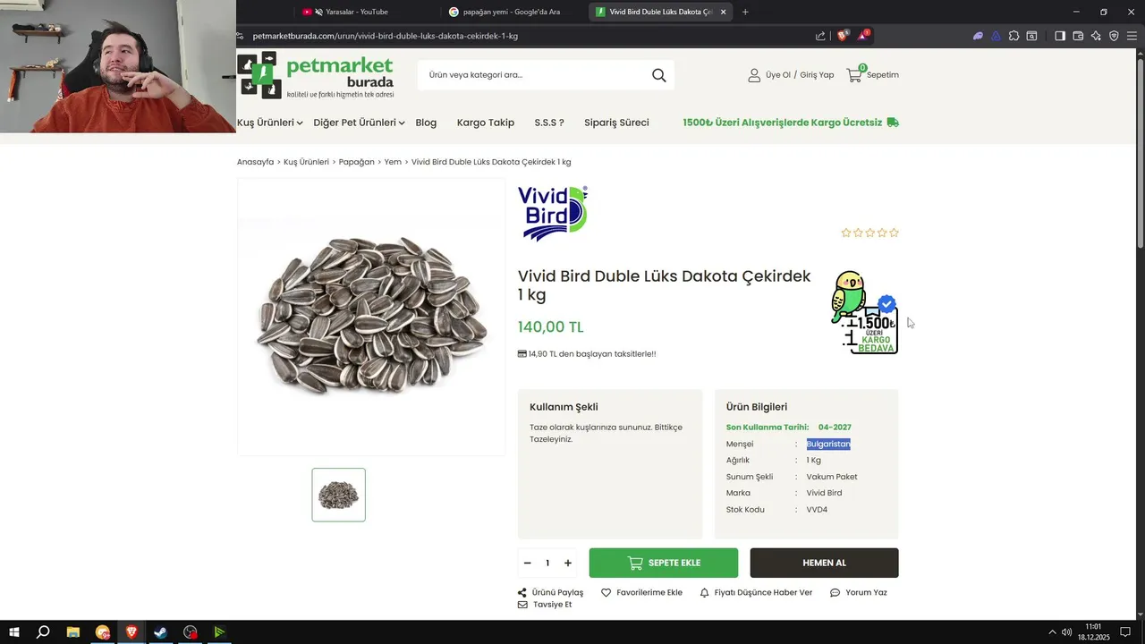Open the Kargo Takip menu item

click(x=485, y=123)
